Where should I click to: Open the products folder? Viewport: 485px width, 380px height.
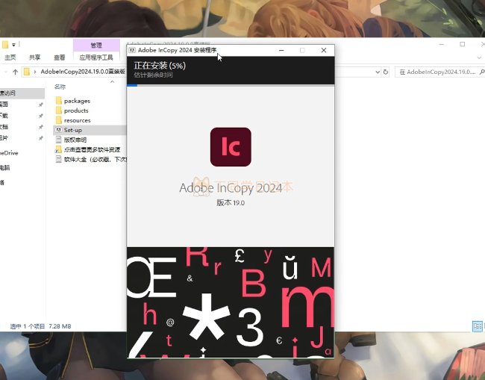75,110
